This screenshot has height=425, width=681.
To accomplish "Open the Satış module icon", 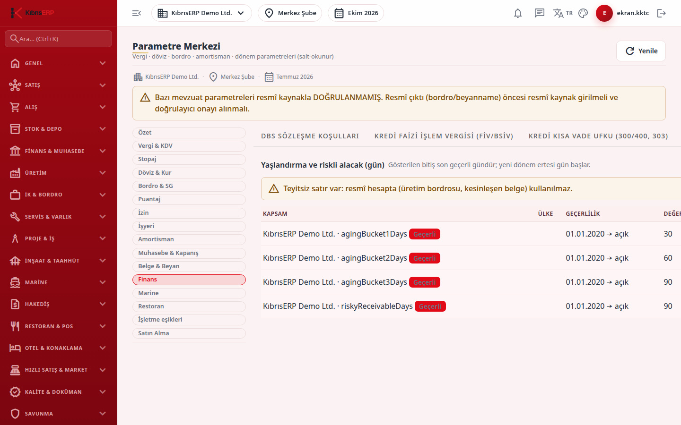I will [x=15, y=85].
